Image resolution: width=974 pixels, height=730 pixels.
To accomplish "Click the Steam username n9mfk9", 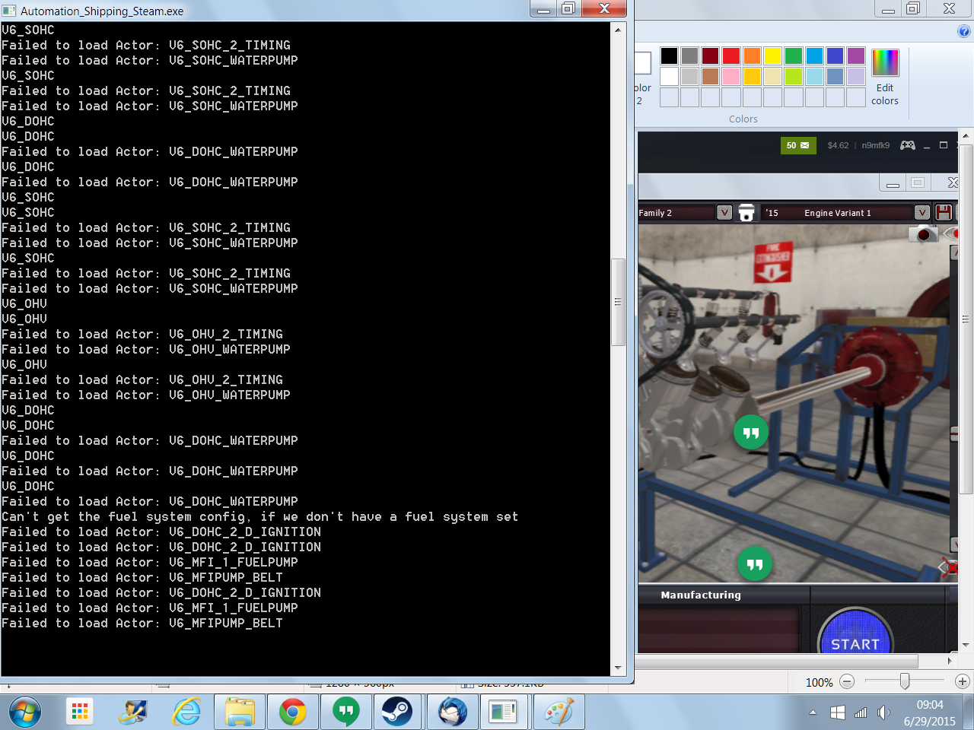I will (875, 145).
